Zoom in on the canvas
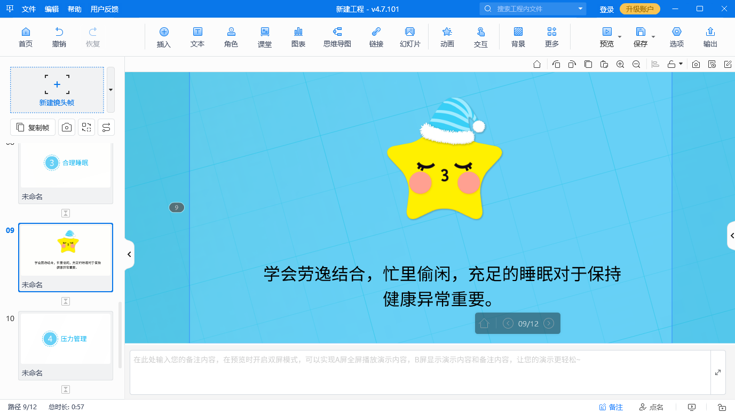 click(620, 64)
